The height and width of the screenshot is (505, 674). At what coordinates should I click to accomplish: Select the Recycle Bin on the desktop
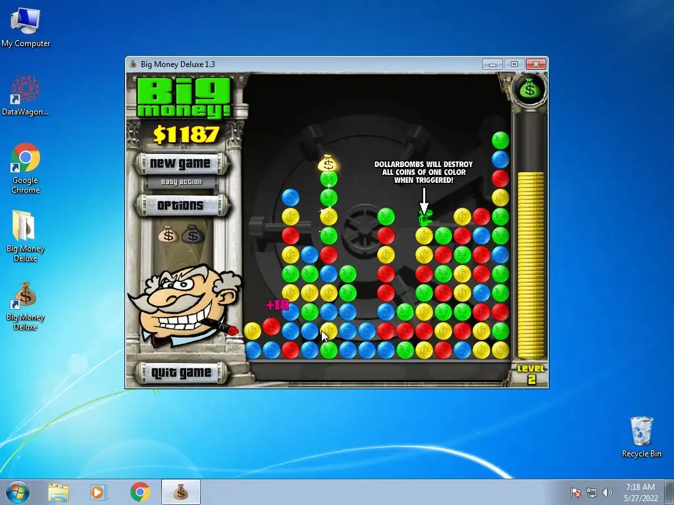coord(641,437)
